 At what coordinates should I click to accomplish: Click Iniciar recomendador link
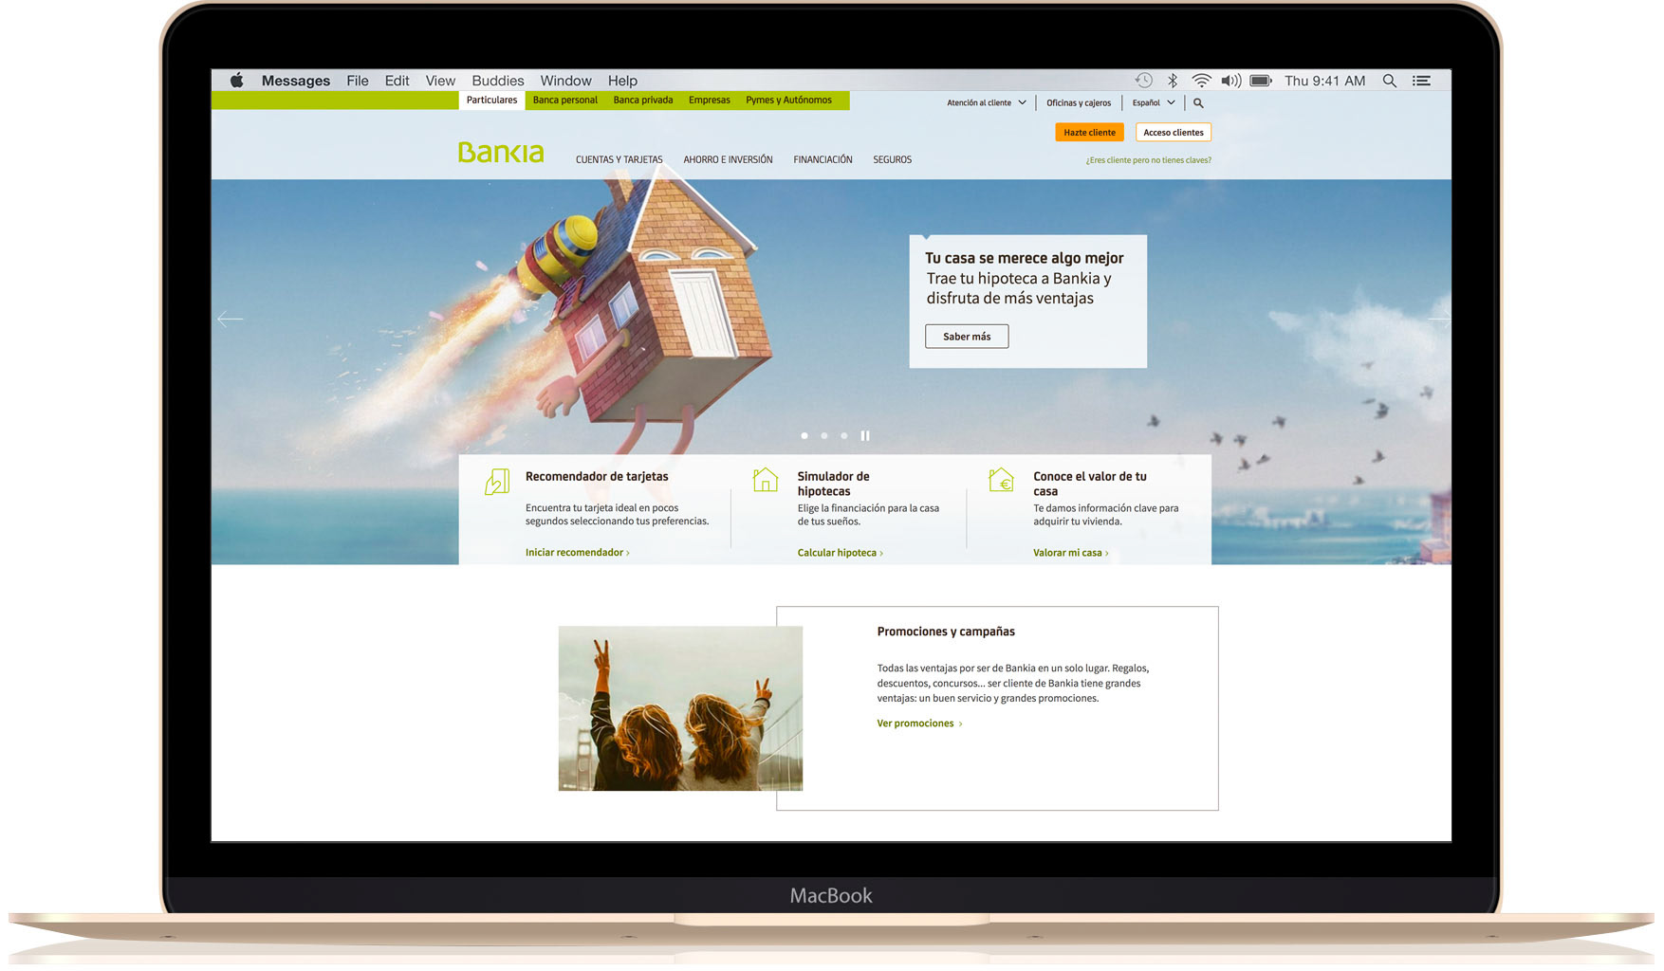coord(578,553)
